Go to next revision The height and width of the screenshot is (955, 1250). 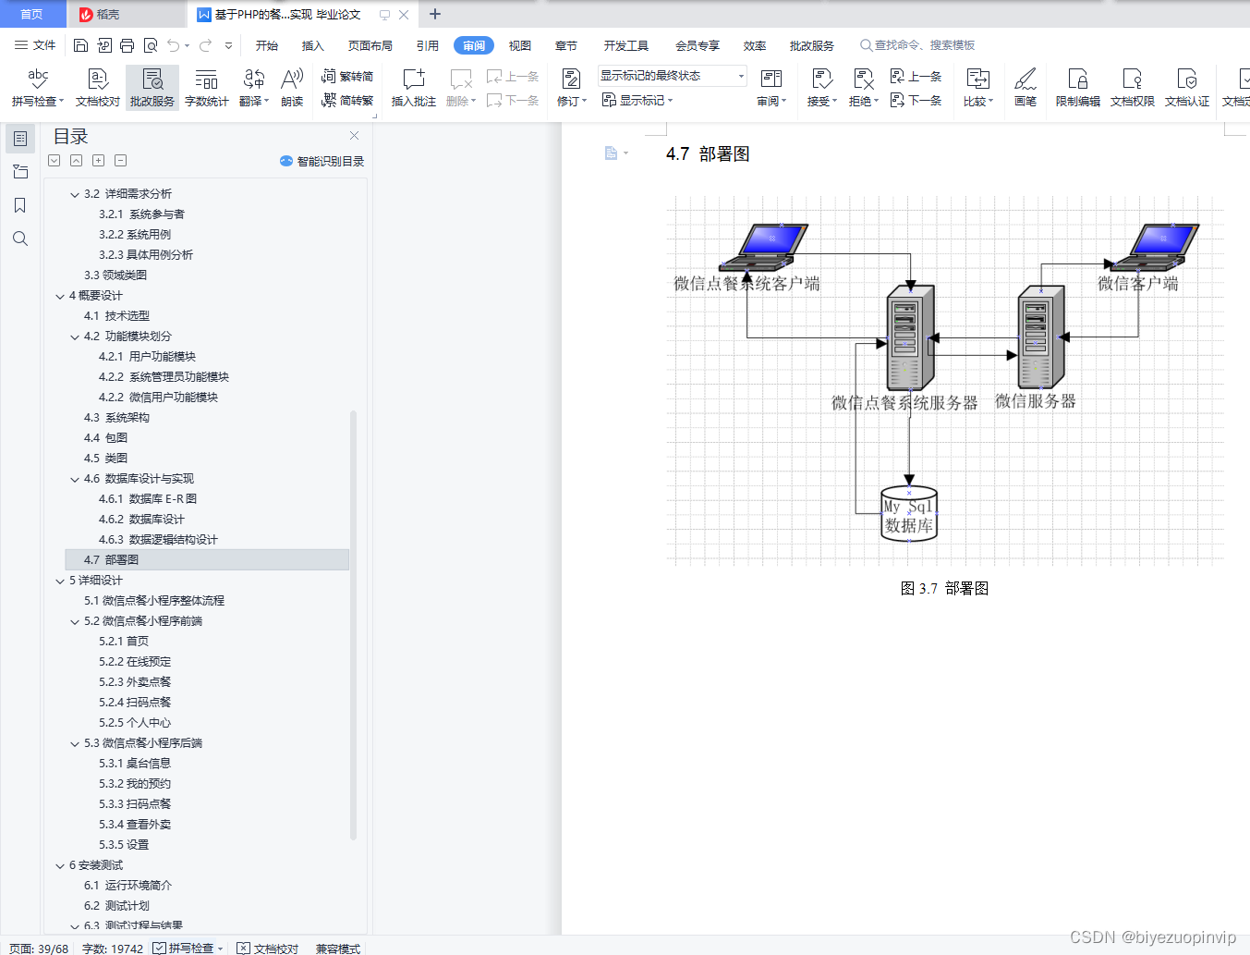pos(916,100)
